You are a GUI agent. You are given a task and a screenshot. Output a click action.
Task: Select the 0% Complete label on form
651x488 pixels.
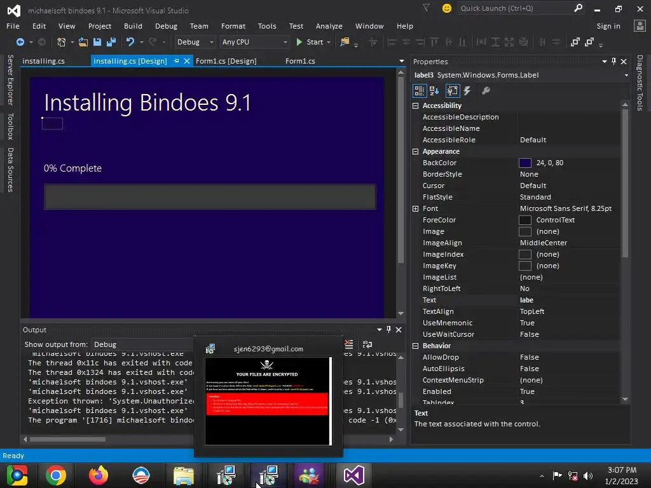coord(72,168)
